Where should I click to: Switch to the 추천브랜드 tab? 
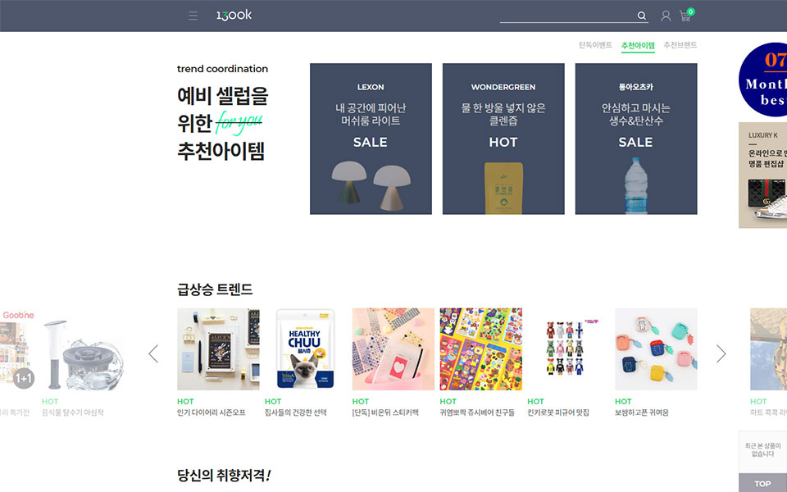click(x=680, y=45)
